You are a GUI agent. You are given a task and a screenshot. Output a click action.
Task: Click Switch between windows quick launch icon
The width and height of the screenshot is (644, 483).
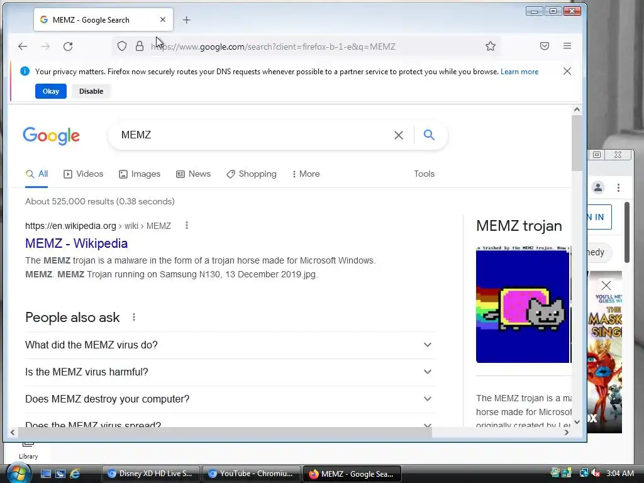[x=60, y=474]
